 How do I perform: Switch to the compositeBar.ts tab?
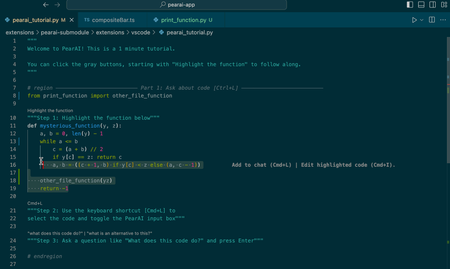click(113, 20)
